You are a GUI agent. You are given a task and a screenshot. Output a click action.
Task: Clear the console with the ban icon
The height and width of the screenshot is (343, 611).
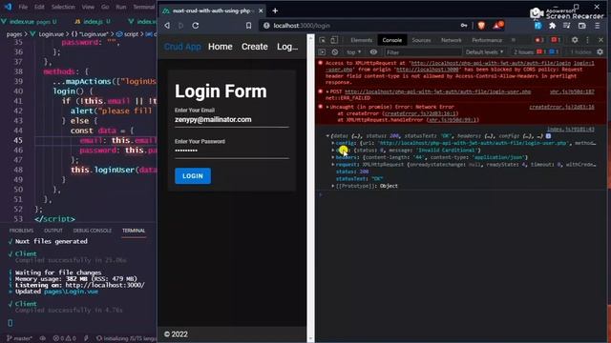pos(335,52)
